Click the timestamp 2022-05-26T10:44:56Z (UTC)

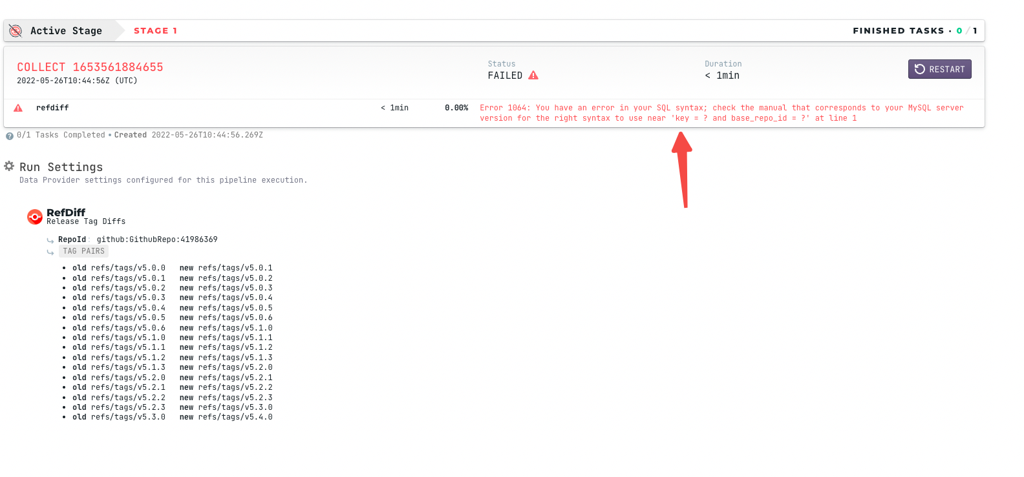click(77, 81)
